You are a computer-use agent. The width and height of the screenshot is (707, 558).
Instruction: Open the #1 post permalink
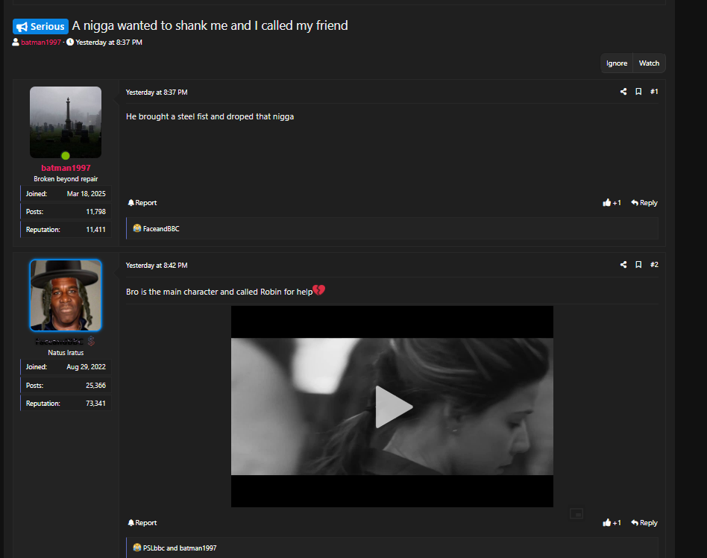coord(654,91)
